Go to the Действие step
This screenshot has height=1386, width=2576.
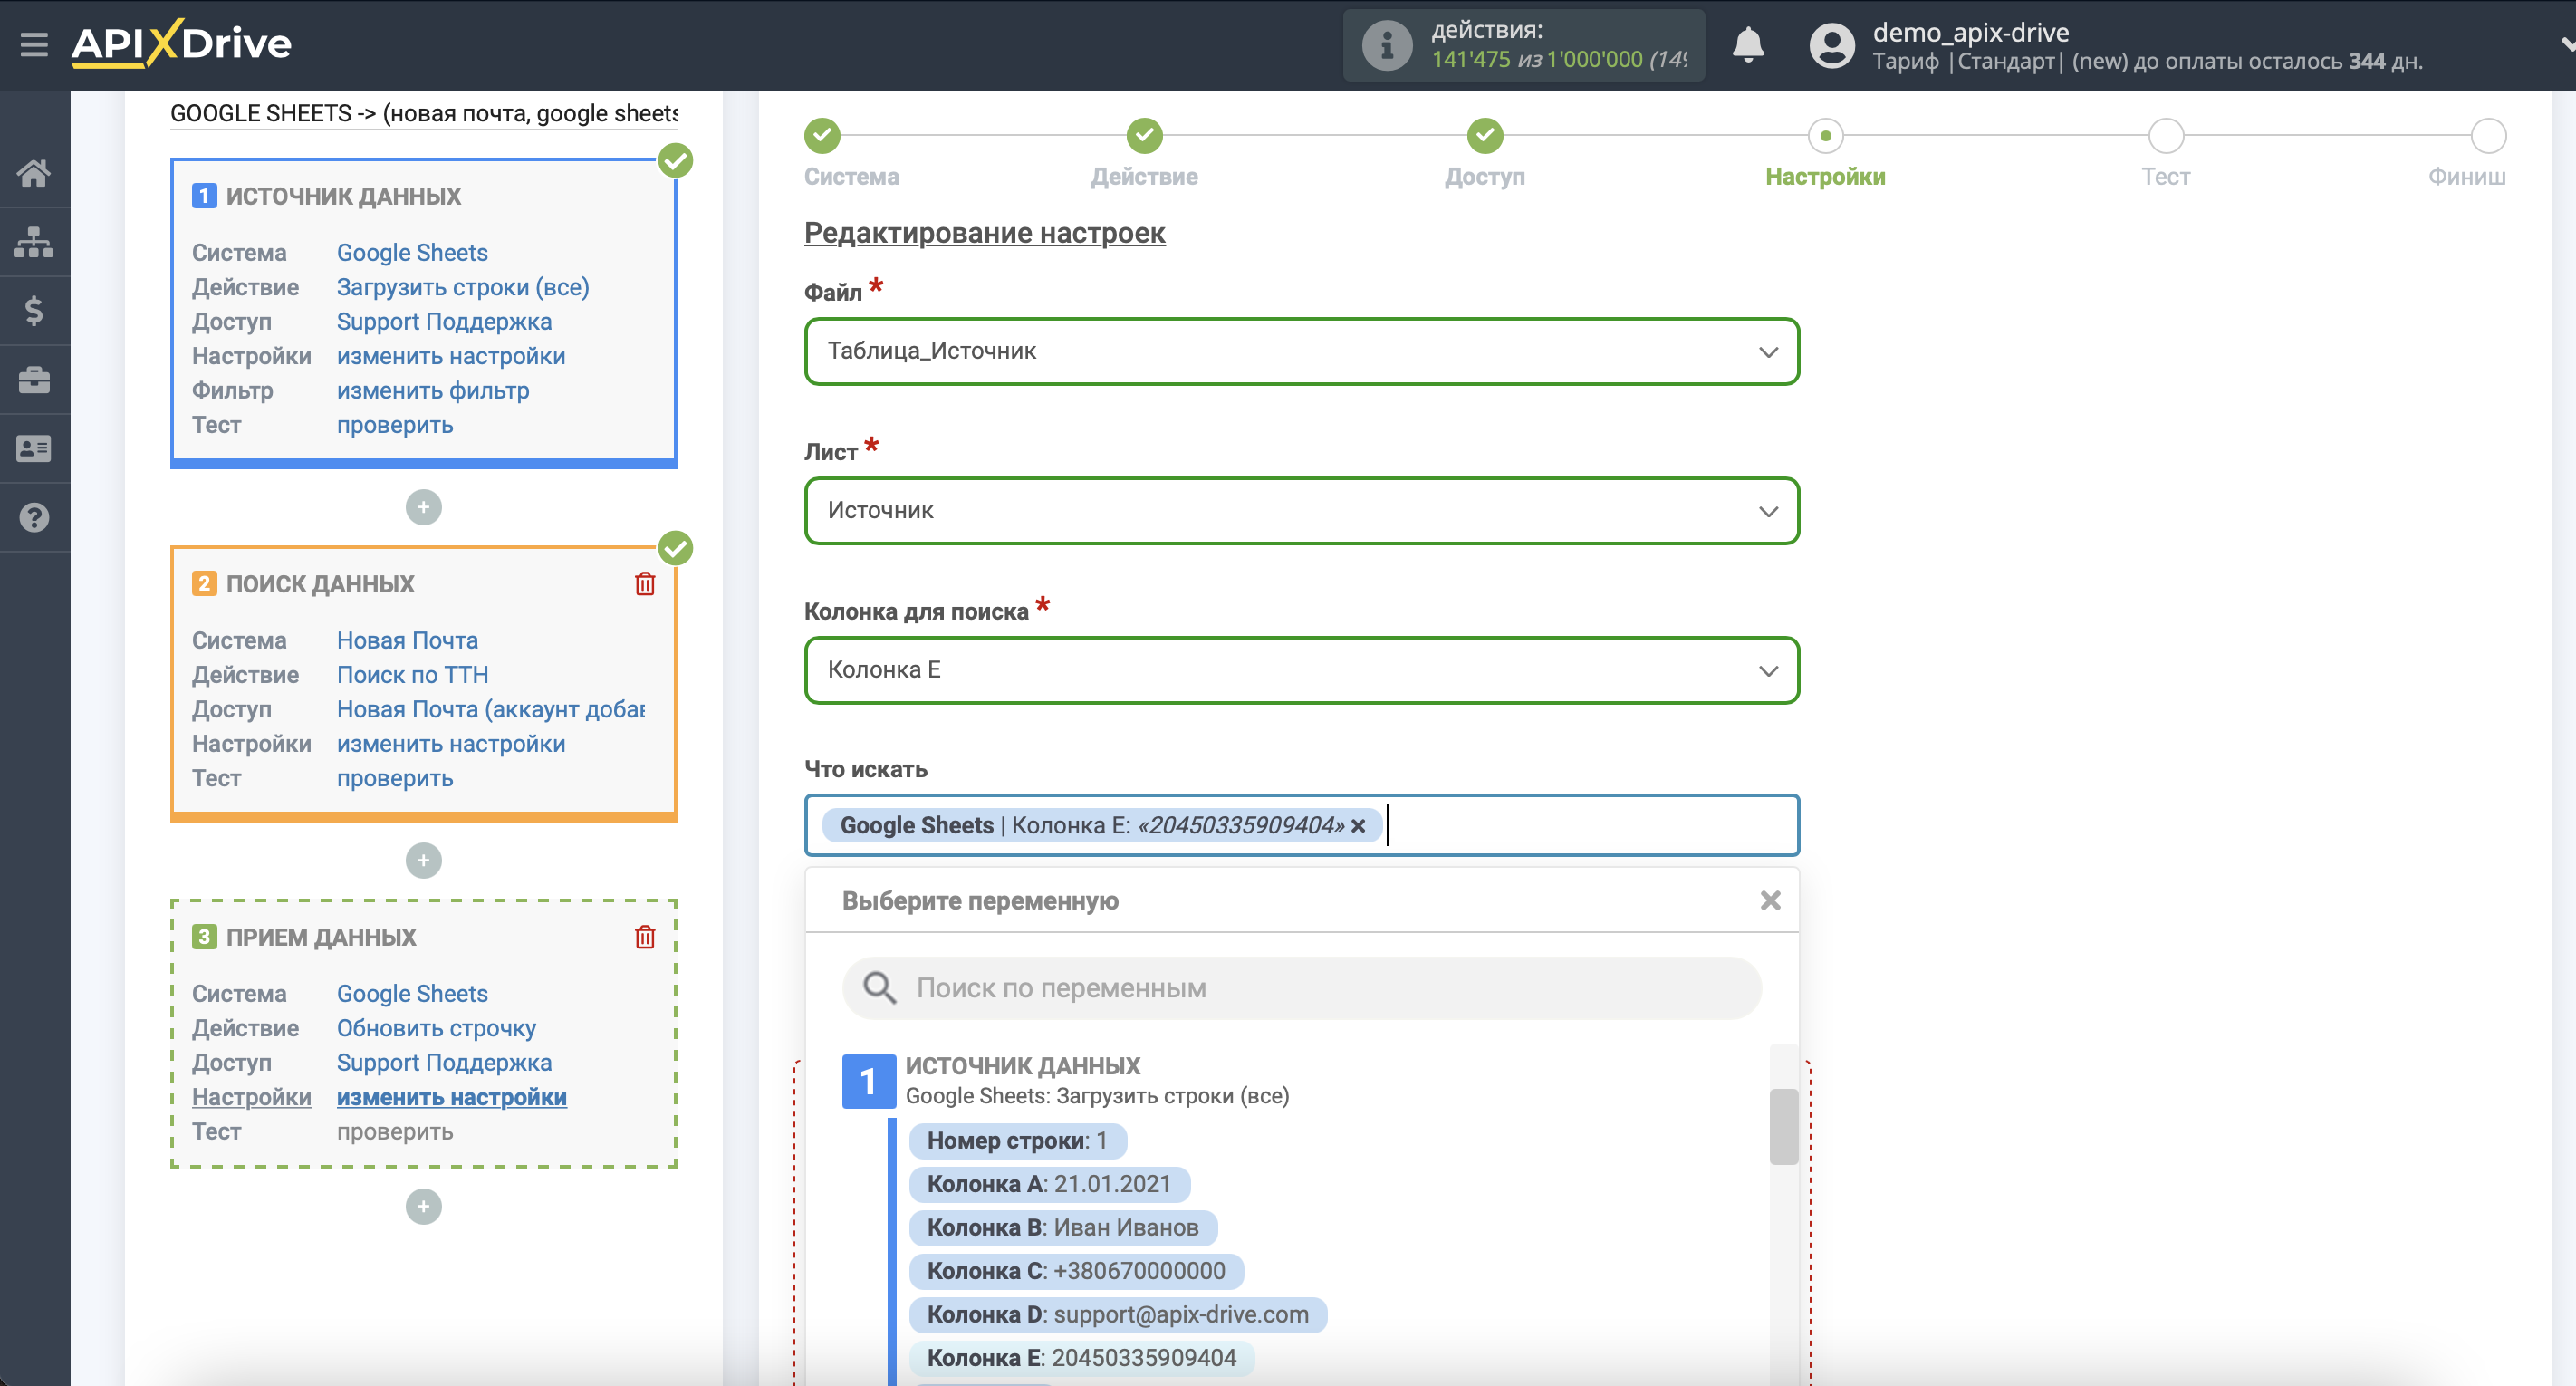[1144, 135]
